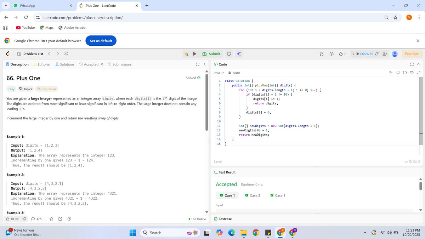Go to the previous problem arrow

49,54
